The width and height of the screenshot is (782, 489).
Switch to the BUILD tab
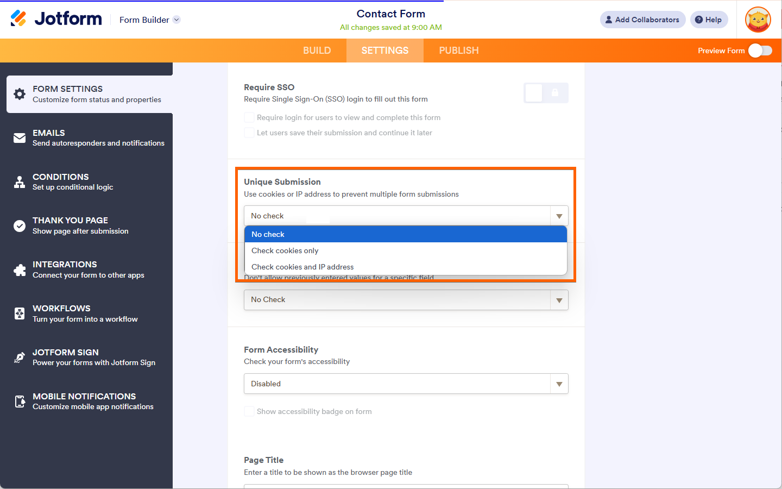(317, 51)
